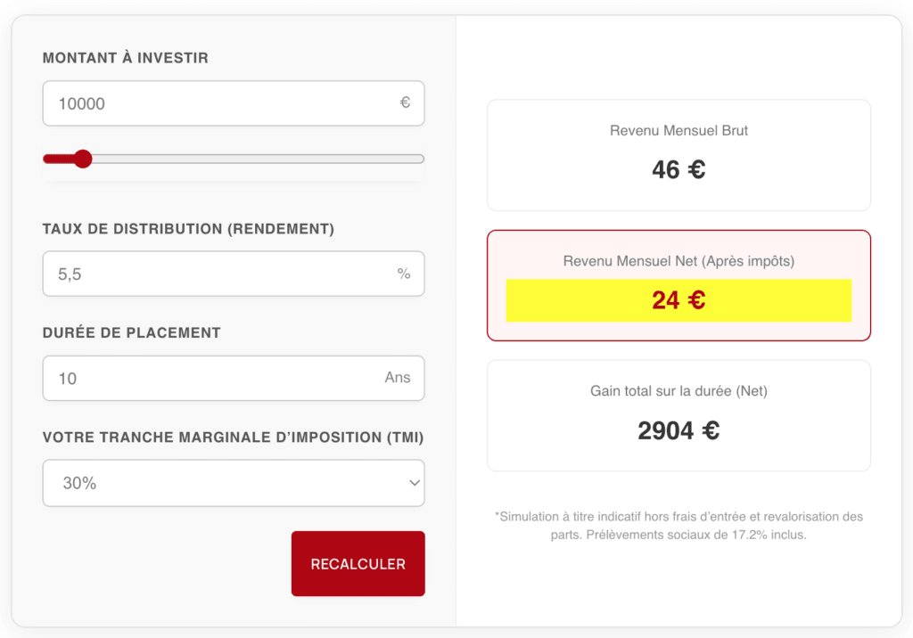
Task: Click the chevron arrow on the TMI selector
Action: click(x=413, y=482)
